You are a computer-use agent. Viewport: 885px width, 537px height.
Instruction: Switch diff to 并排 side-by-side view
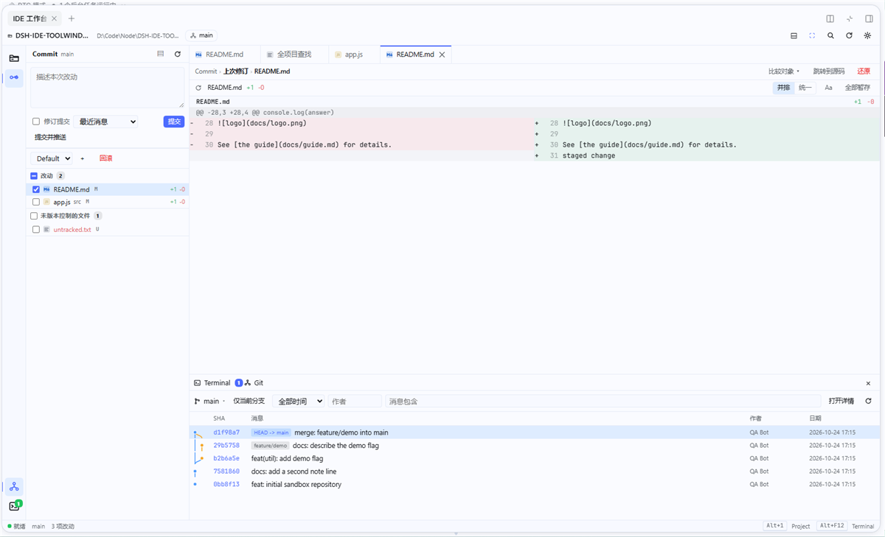[783, 88]
